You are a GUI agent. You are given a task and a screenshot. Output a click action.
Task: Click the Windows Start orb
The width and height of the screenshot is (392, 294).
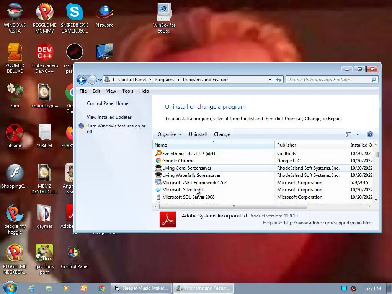pyautogui.click(x=10, y=288)
